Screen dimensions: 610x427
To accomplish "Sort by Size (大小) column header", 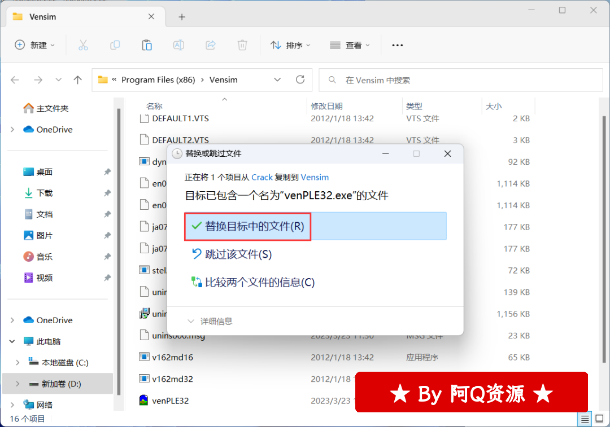I will pyautogui.click(x=494, y=106).
